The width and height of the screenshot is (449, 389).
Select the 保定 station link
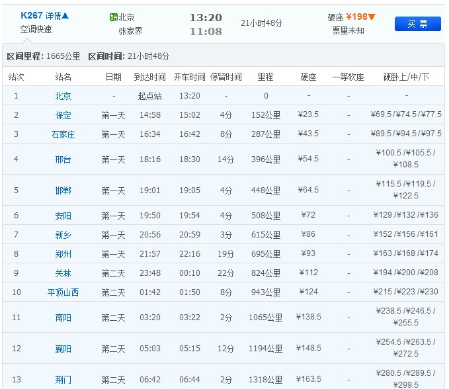[63, 115]
